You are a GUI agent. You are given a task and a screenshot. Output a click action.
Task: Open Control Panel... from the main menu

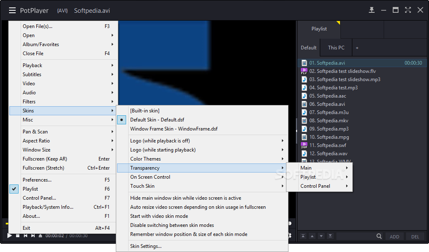[63, 198]
